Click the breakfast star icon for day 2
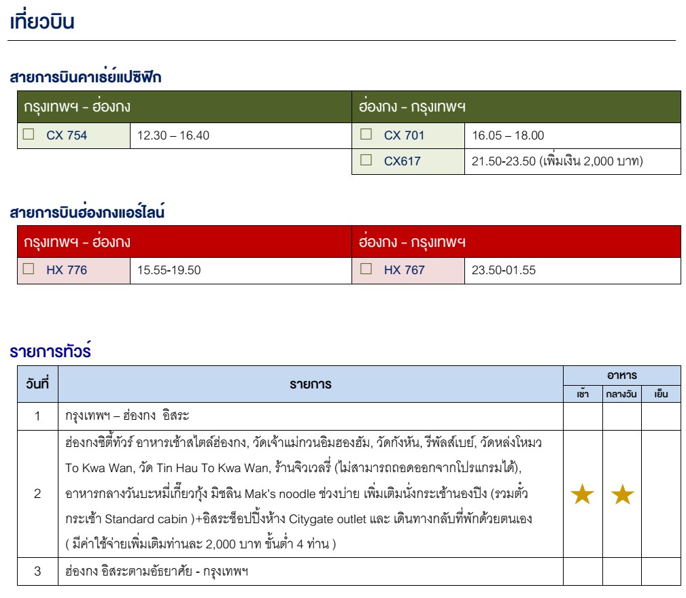 tap(582, 494)
